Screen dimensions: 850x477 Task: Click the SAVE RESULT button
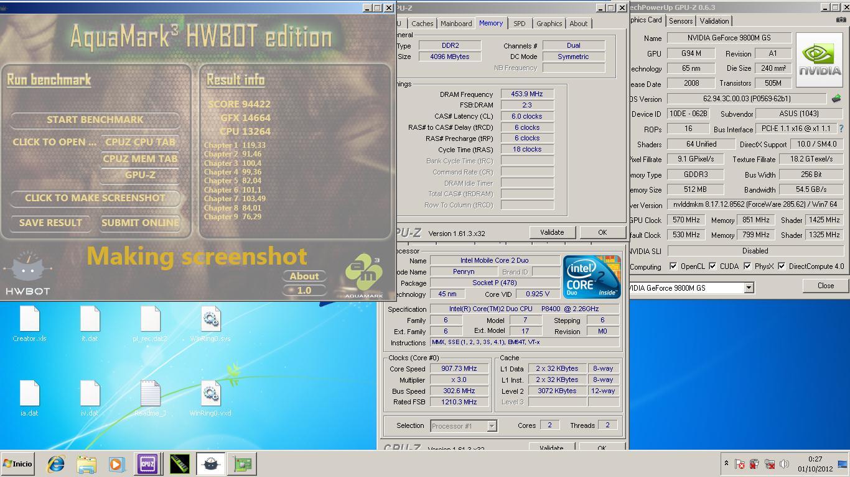click(x=50, y=222)
